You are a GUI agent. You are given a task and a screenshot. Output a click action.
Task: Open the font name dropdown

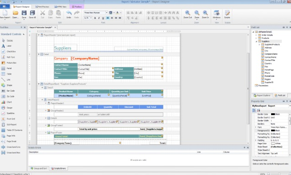[x=107, y=12]
